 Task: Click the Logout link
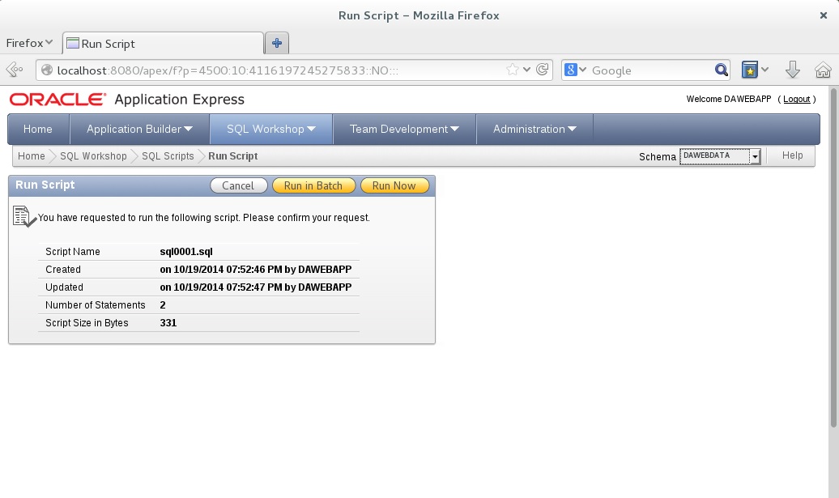click(796, 99)
